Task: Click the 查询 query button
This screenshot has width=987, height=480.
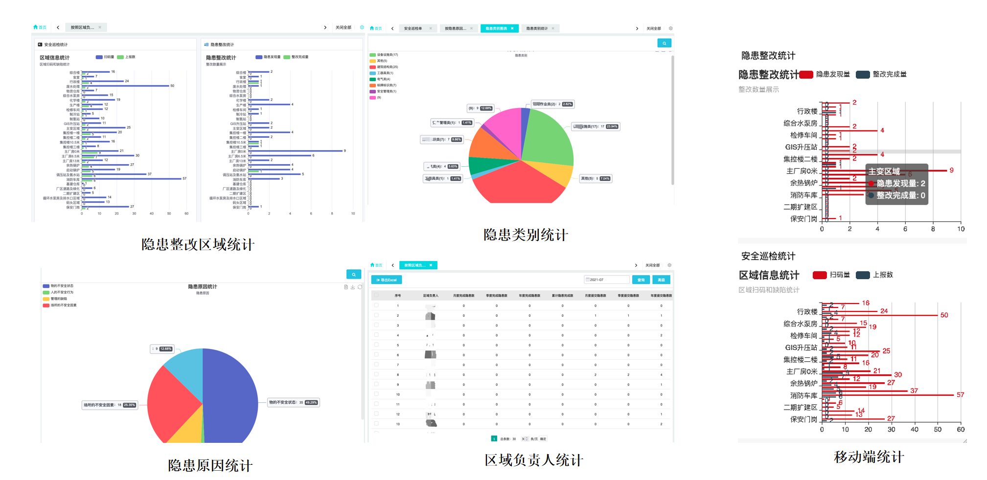Action: (641, 280)
